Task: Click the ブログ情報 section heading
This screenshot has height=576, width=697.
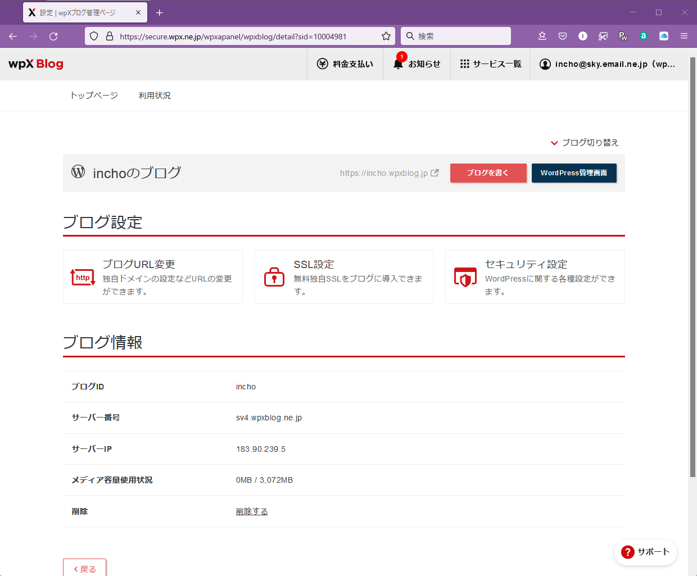Action: pyautogui.click(x=103, y=342)
